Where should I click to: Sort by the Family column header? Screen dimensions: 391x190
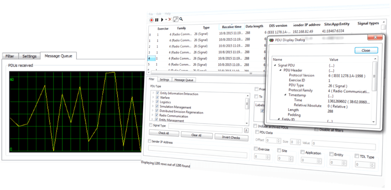click(x=181, y=28)
